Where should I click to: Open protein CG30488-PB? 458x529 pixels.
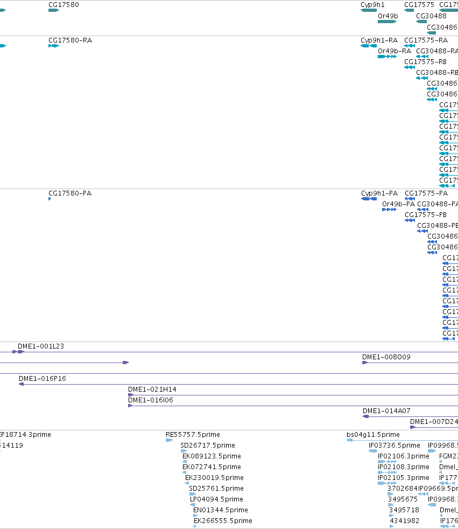coord(438,226)
